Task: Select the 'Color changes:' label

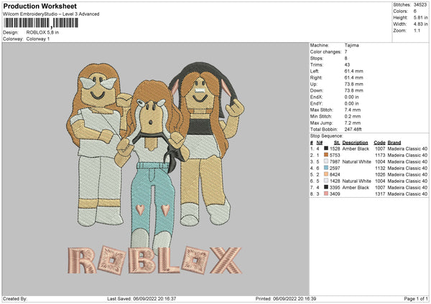Action: pyautogui.click(x=325, y=52)
